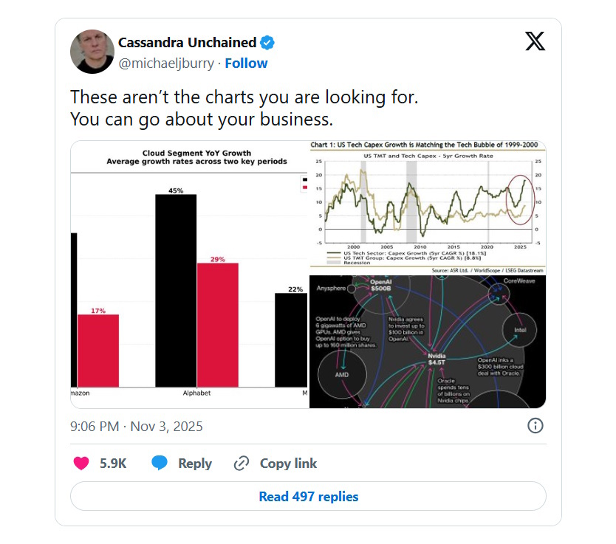Click the Read 497 replies button
The width and height of the screenshot is (616, 544).
[x=308, y=497]
